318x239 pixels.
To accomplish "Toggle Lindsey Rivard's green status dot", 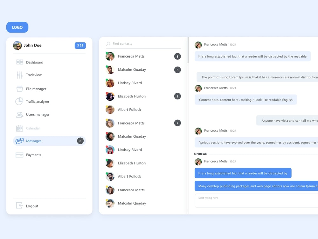I will coord(107,80).
